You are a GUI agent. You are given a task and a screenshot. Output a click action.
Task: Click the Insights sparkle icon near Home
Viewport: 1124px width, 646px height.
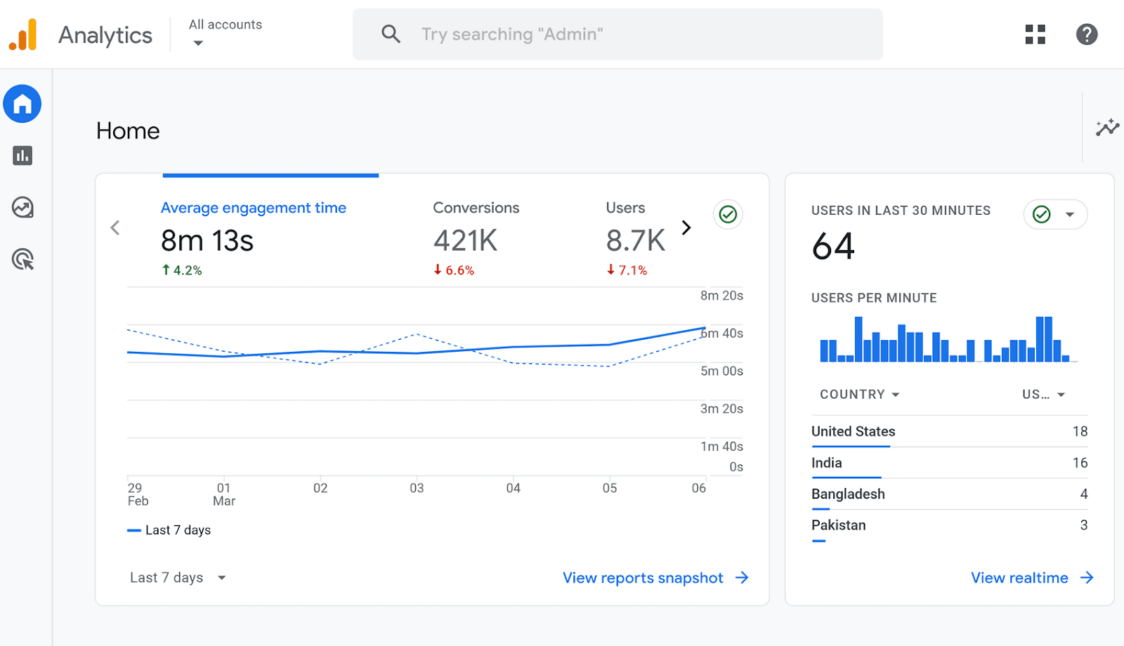coord(1106,128)
